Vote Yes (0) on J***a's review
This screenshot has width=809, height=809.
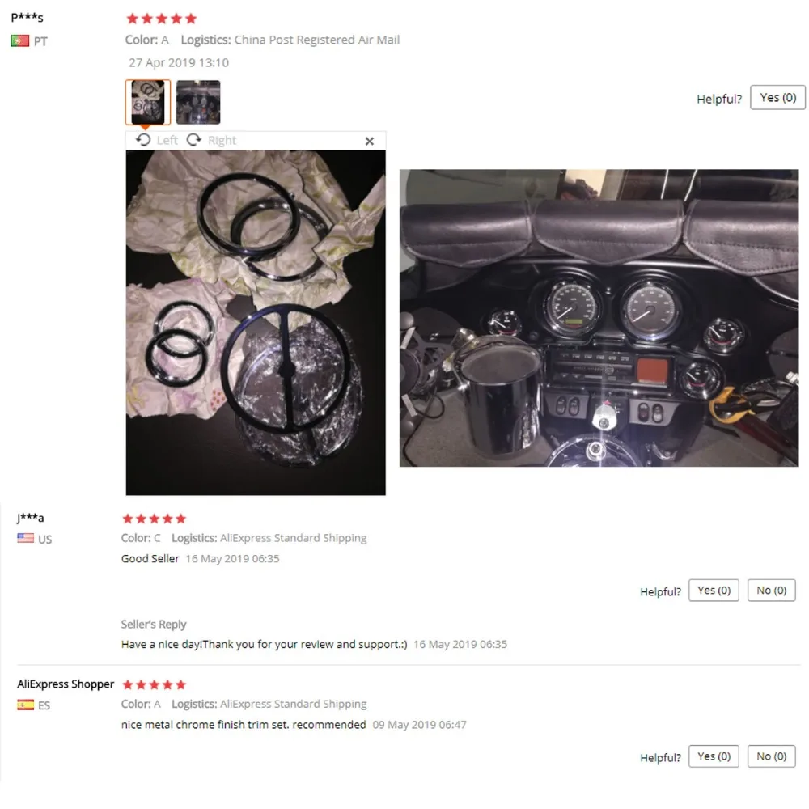click(714, 591)
